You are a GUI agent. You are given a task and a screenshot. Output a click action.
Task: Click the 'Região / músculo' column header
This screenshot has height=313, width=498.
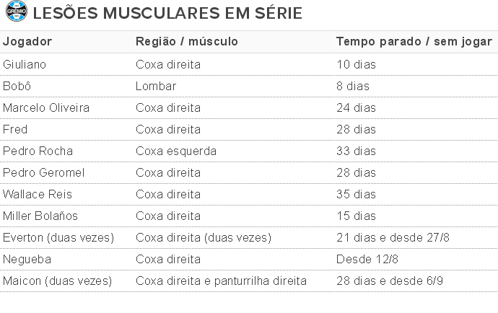point(187,42)
